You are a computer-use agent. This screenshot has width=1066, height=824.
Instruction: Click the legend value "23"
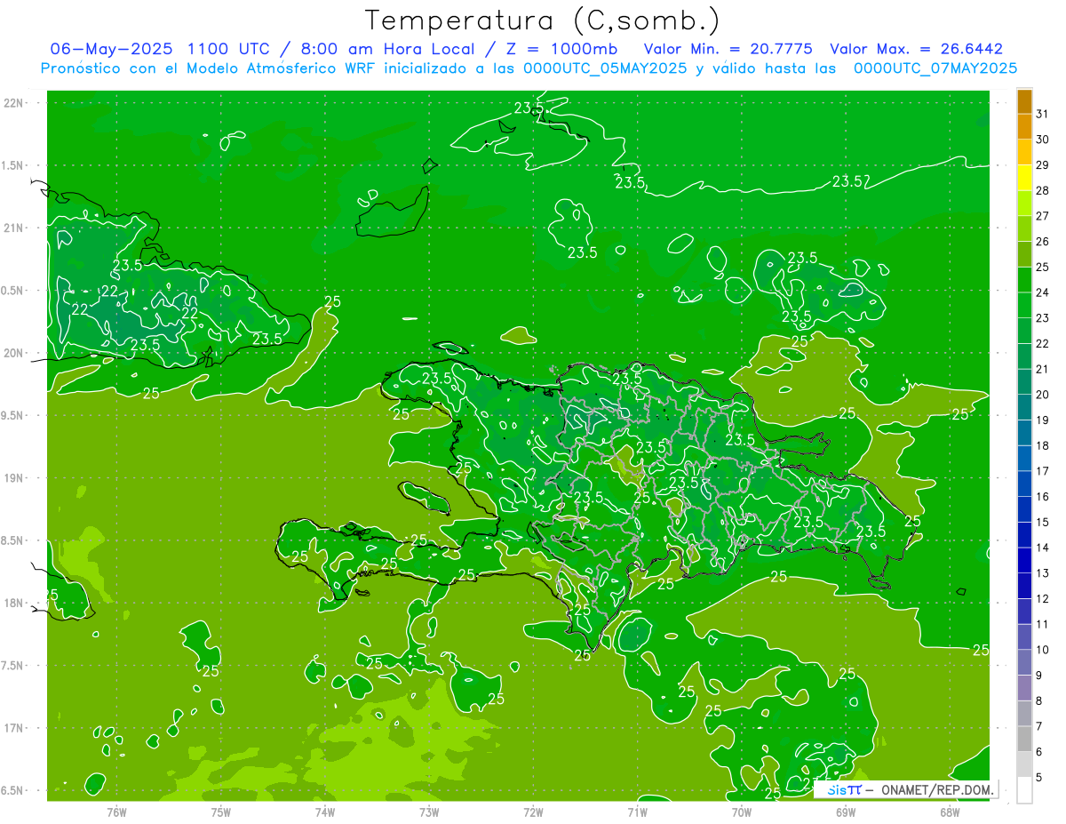click(x=1043, y=318)
